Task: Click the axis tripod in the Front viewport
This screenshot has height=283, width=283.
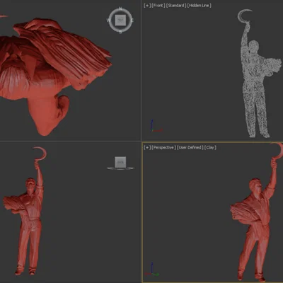Action: click(x=155, y=126)
